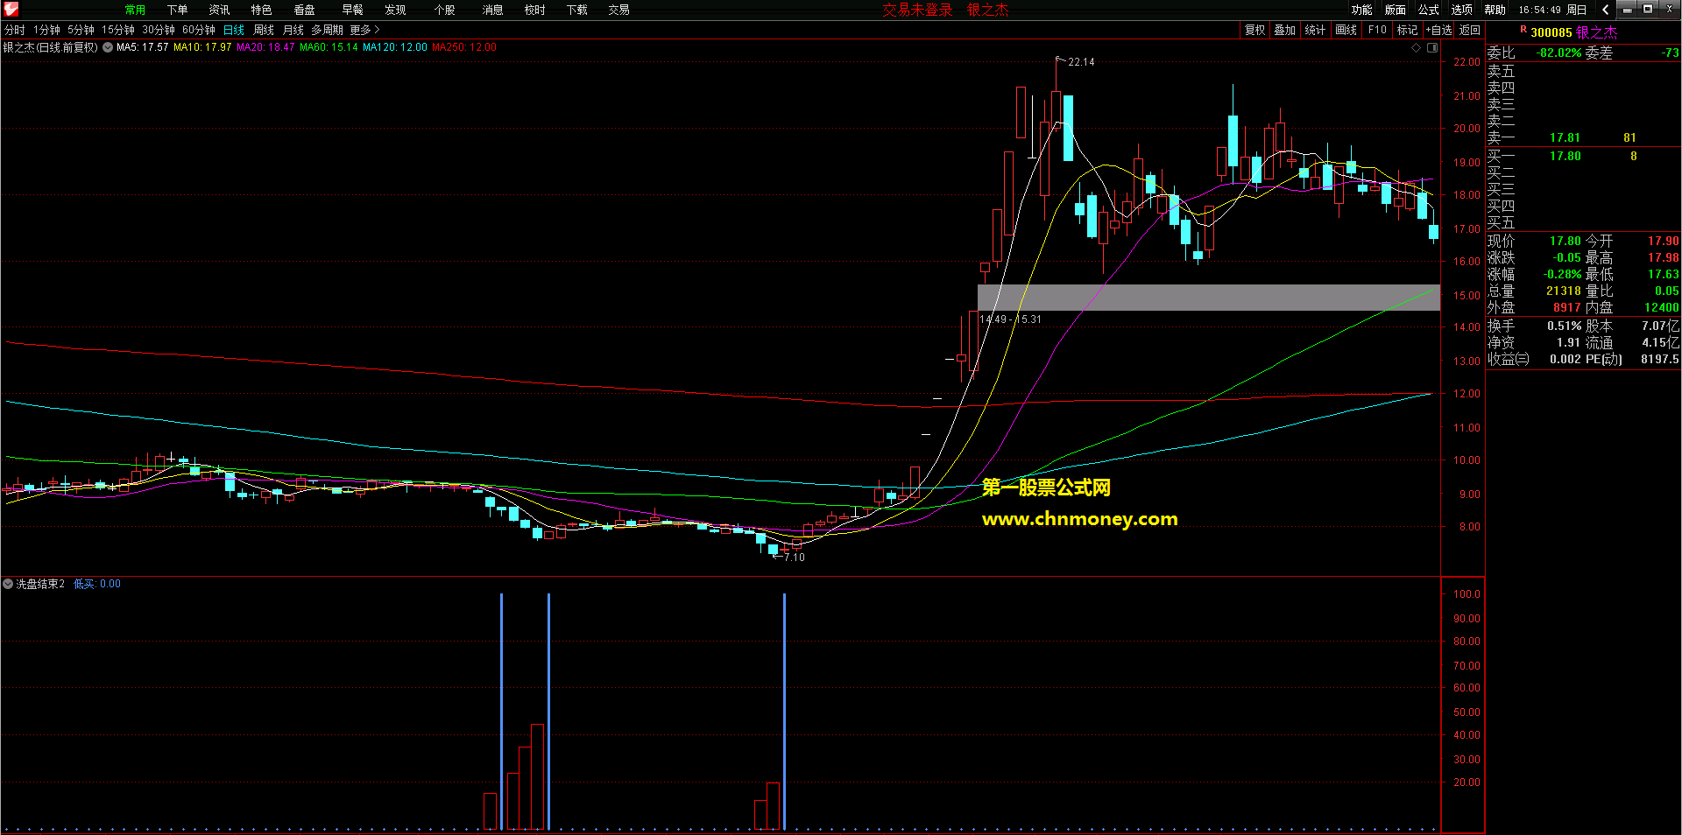1682x835 pixels.
Task: Open the 多周期 multi-period view
Action: [327, 30]
